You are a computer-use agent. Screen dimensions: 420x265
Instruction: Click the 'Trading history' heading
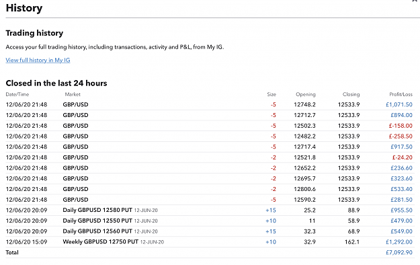pyautogui.click(x=34, y=33)
